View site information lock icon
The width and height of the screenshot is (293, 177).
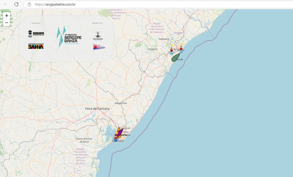[29, 4]
